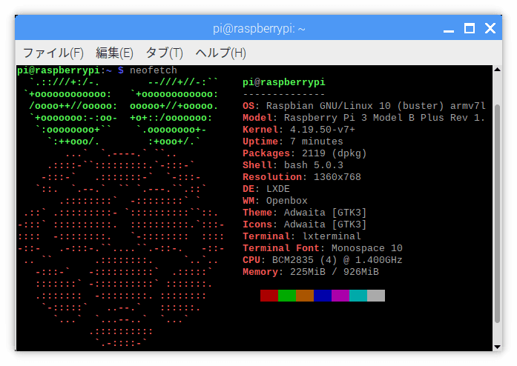Click the Theme line Adwaita [GTK3]

coord(305,213)
